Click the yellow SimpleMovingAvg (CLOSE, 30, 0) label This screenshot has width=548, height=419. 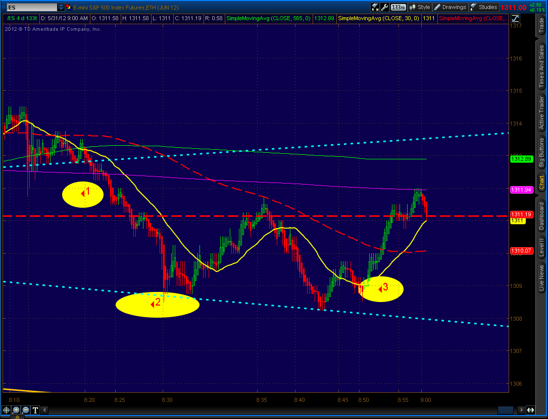click(379, 18)
